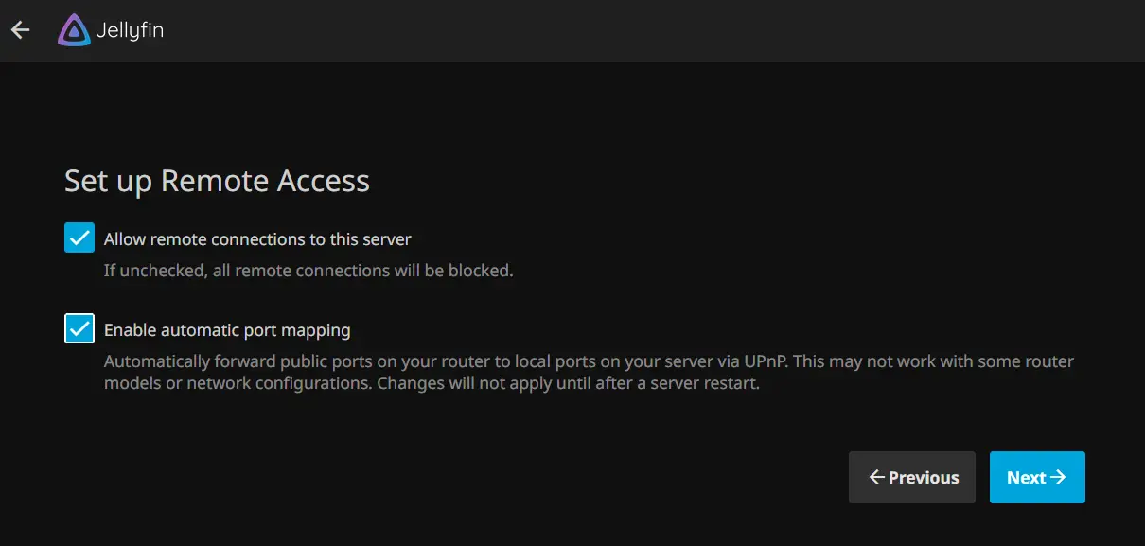Click the Jellyfin triangle logo
This screenshot has height=546, width=1145.
click(74, 30)
